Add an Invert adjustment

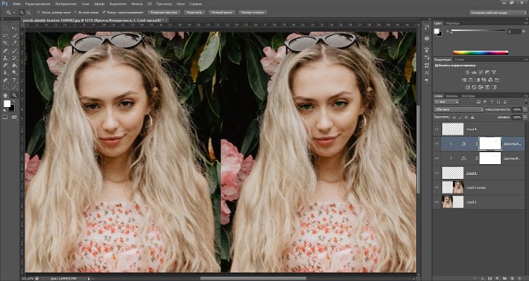(468, 87)
